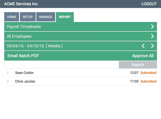Open the 04/04/16 - 04/10/16 Weekly date range

click(35, 46)
